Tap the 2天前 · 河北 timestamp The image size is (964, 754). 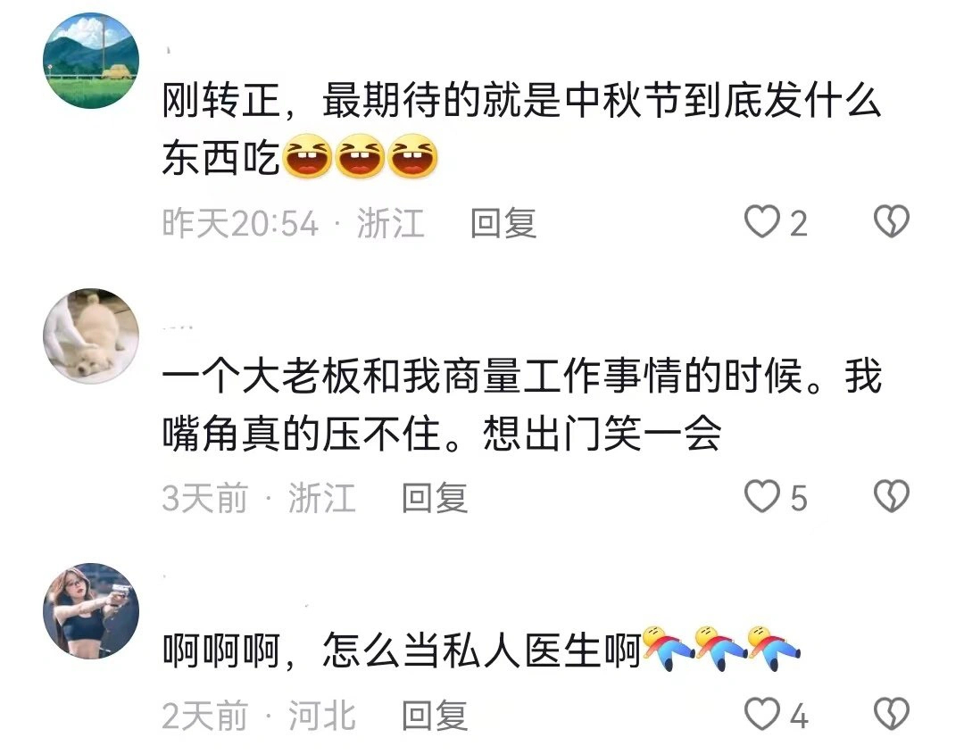click(x=259, y=716)
